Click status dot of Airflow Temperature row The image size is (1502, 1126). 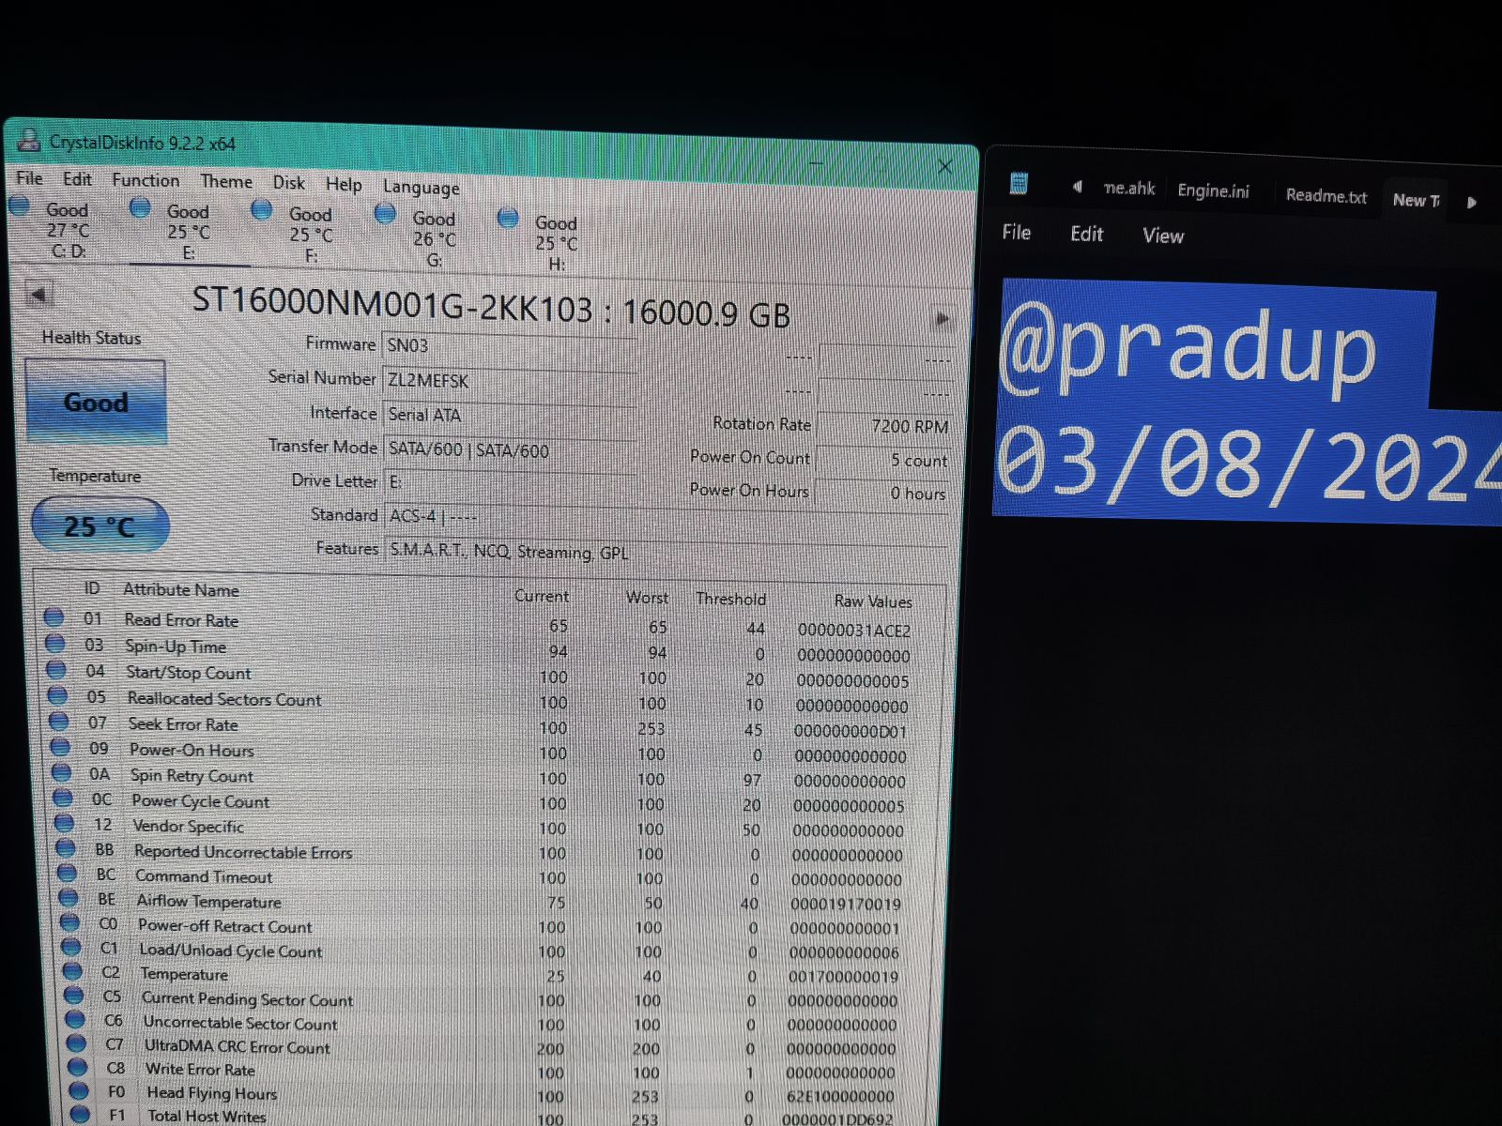(x=69, y=898)
